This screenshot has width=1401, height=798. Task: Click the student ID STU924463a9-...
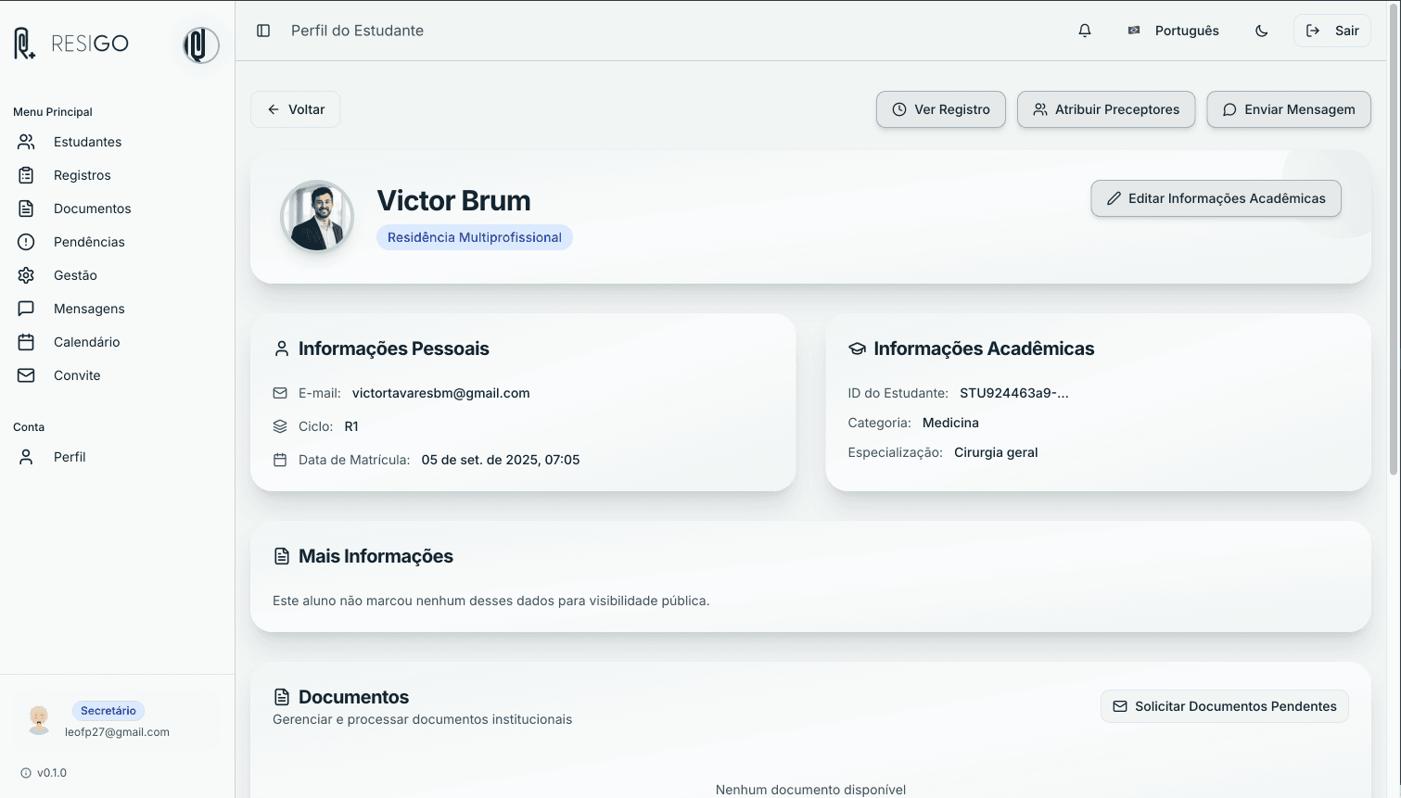point(1014,393)
